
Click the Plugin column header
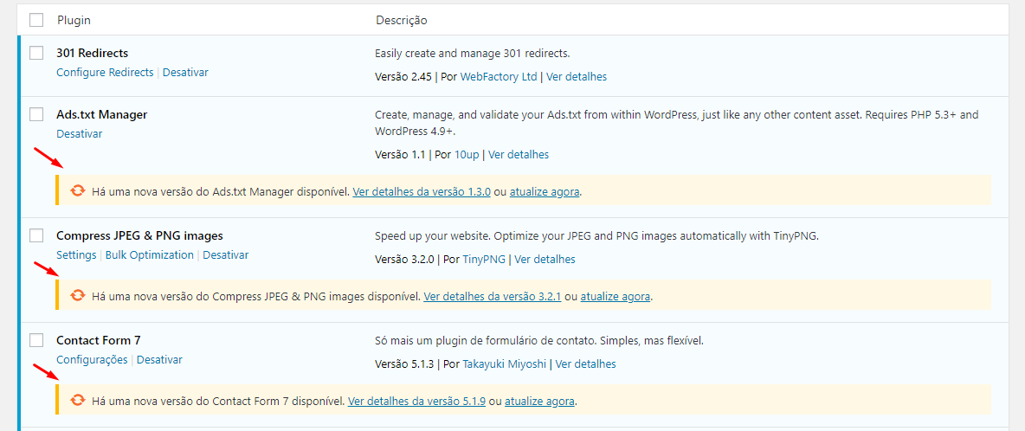(74, 20)
